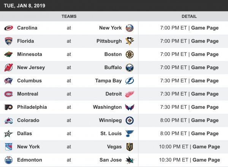Click the Carolina Hurricanes logo
Screen dimensions: 228x167
pos(8,28)
